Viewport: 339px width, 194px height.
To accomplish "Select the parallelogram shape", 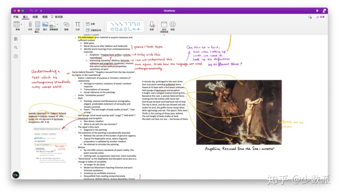I will (x=117, y=29).
